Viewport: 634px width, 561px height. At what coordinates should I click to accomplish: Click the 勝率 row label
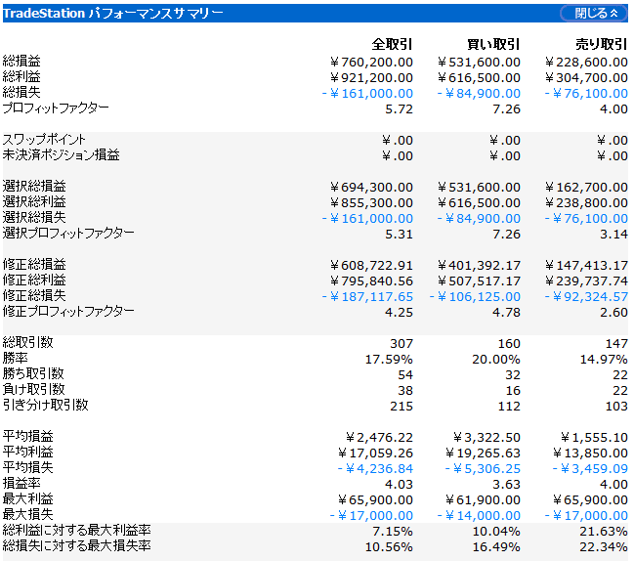click(x=16, y=358)
